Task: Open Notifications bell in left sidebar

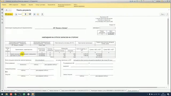Action: [x=2, y=23]
